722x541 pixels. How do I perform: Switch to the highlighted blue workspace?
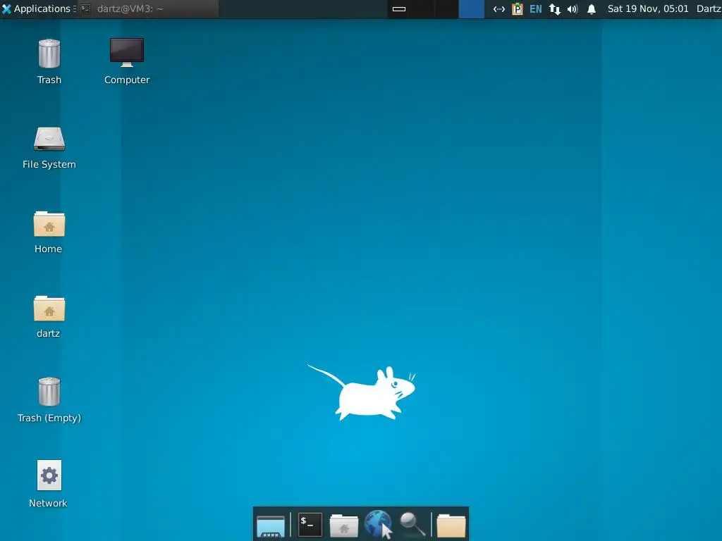point(472,8)
